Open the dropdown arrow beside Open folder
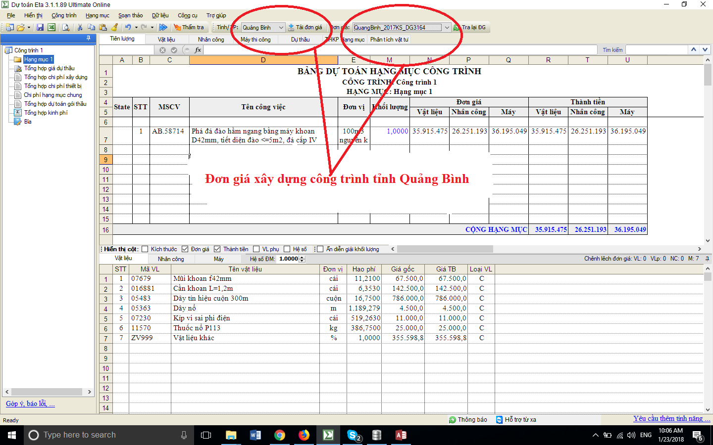Image resolution: width=713 pixels, height=445 pixels. tap(29, 28)
